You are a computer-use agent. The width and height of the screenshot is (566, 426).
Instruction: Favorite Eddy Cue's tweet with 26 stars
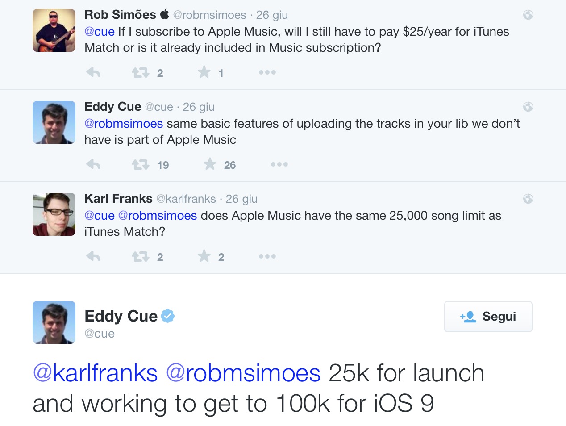click(x=210, y=164)
